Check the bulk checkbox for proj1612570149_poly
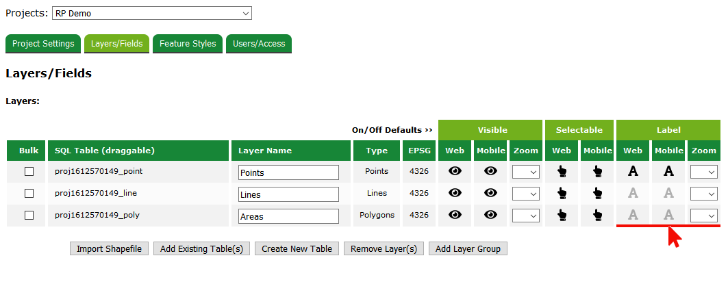 click(29, 216)
